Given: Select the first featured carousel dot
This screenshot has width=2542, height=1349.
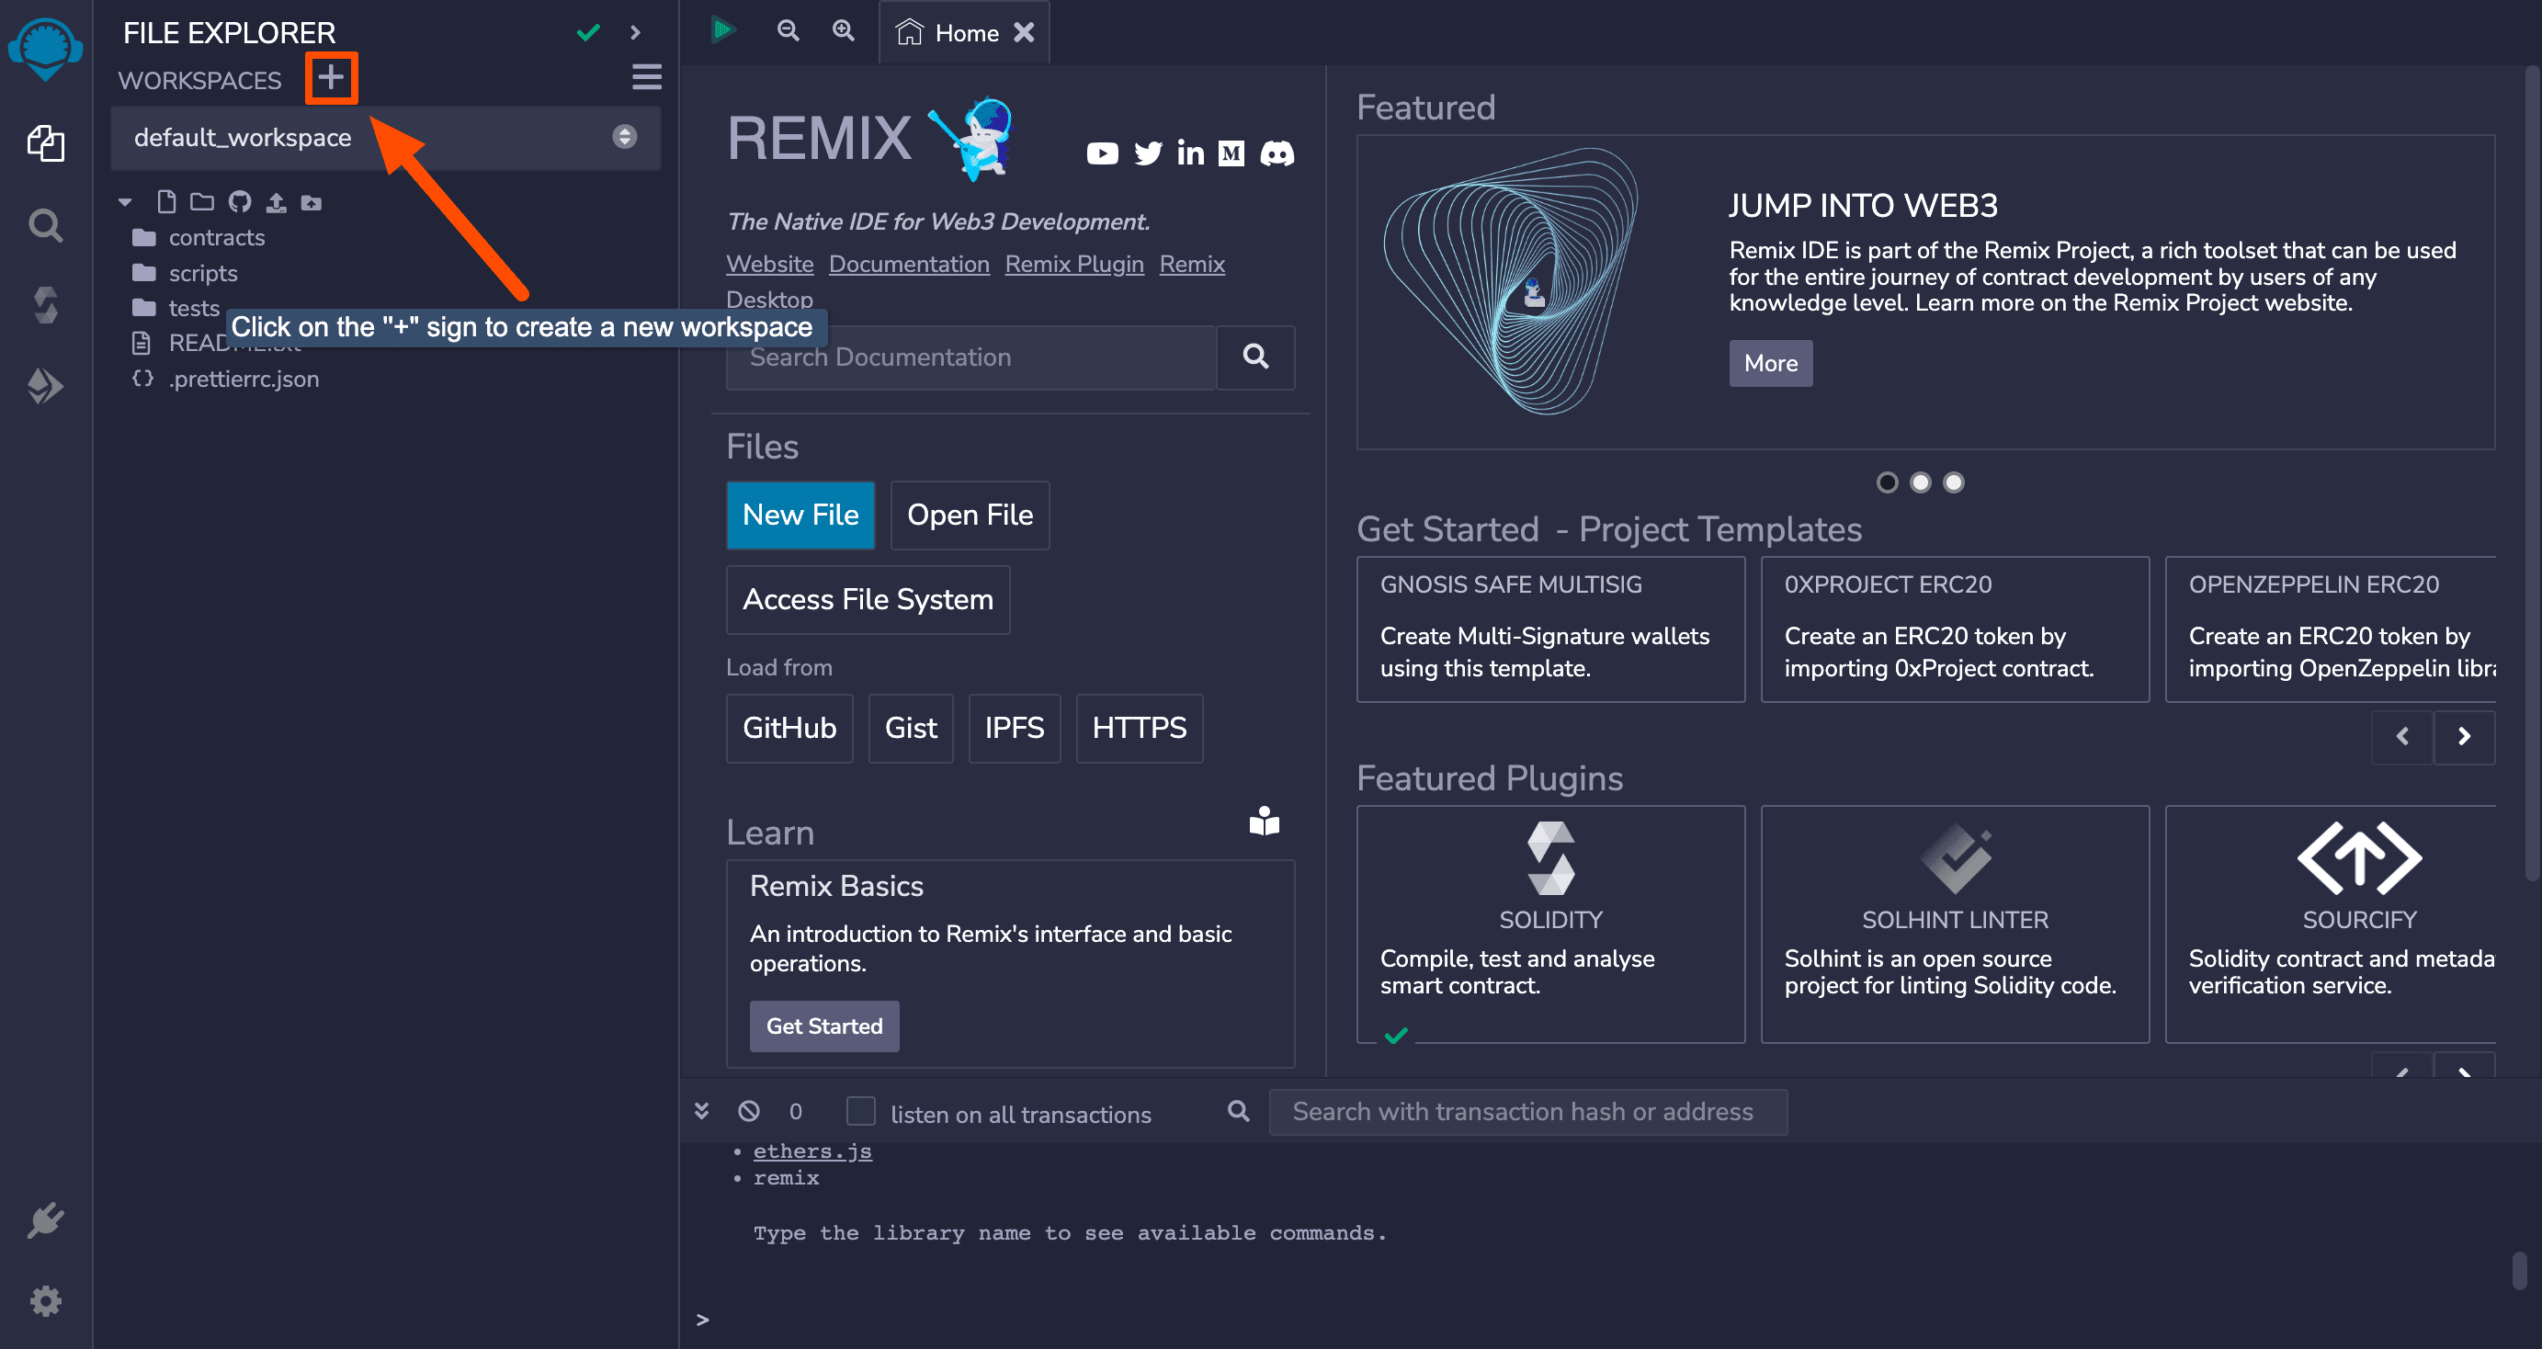Looking at the screenshot, I should coord(1887,482).
